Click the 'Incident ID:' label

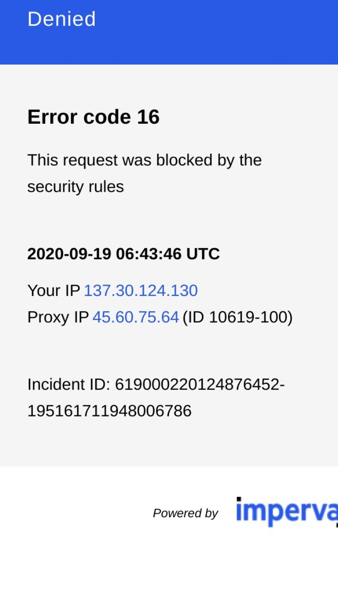point(69,384)
